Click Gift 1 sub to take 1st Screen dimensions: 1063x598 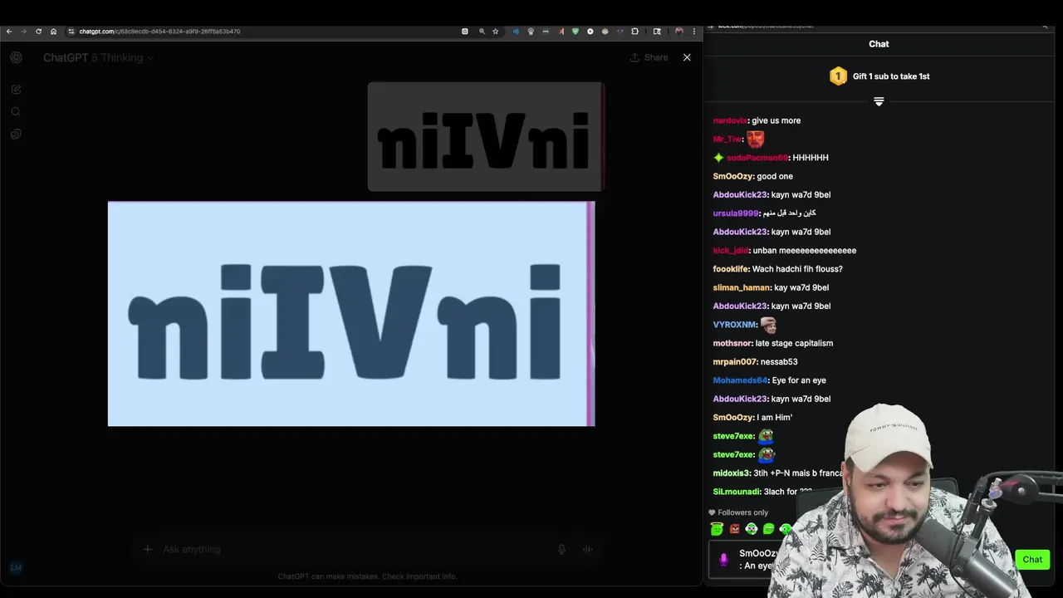(879, 76)
